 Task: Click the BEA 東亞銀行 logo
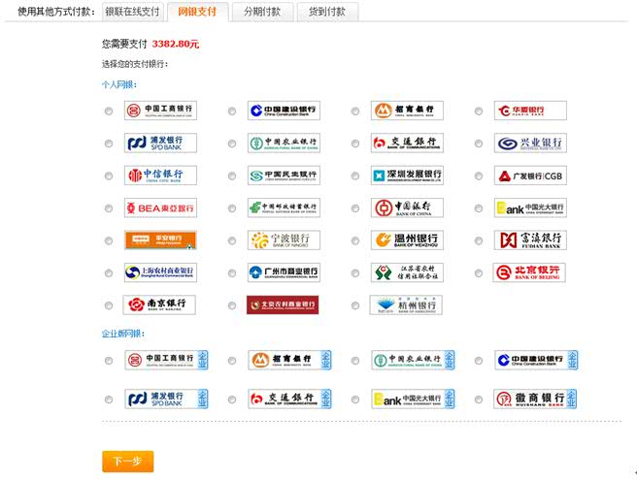pyautogui.click(x=160, y=208)
